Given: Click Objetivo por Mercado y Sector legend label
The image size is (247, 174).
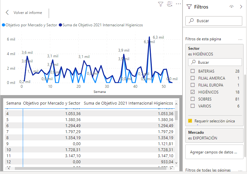Looking at the screenshot, I should tap(31, 25).
